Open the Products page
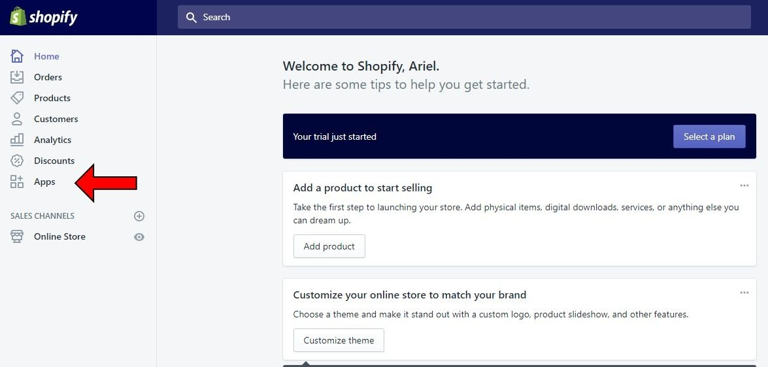This screenshot has width=768, height=367. click(52, 98)
